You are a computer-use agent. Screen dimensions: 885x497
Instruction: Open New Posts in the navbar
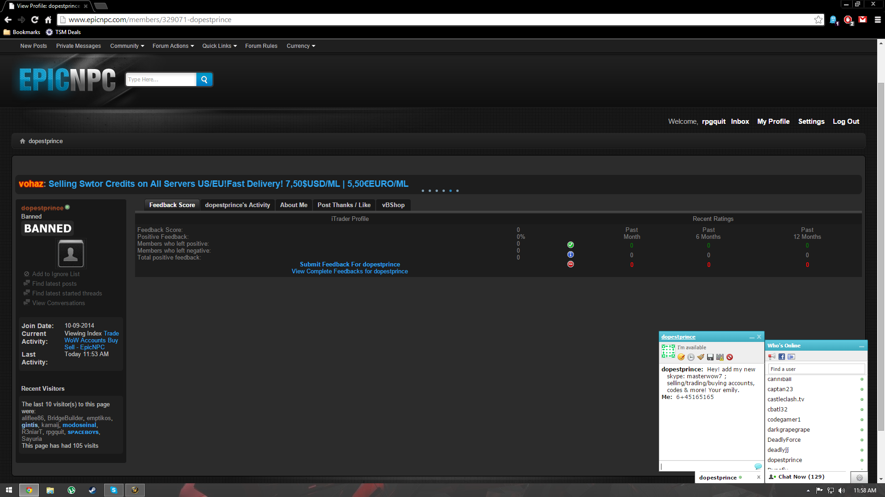click(34, 46)
